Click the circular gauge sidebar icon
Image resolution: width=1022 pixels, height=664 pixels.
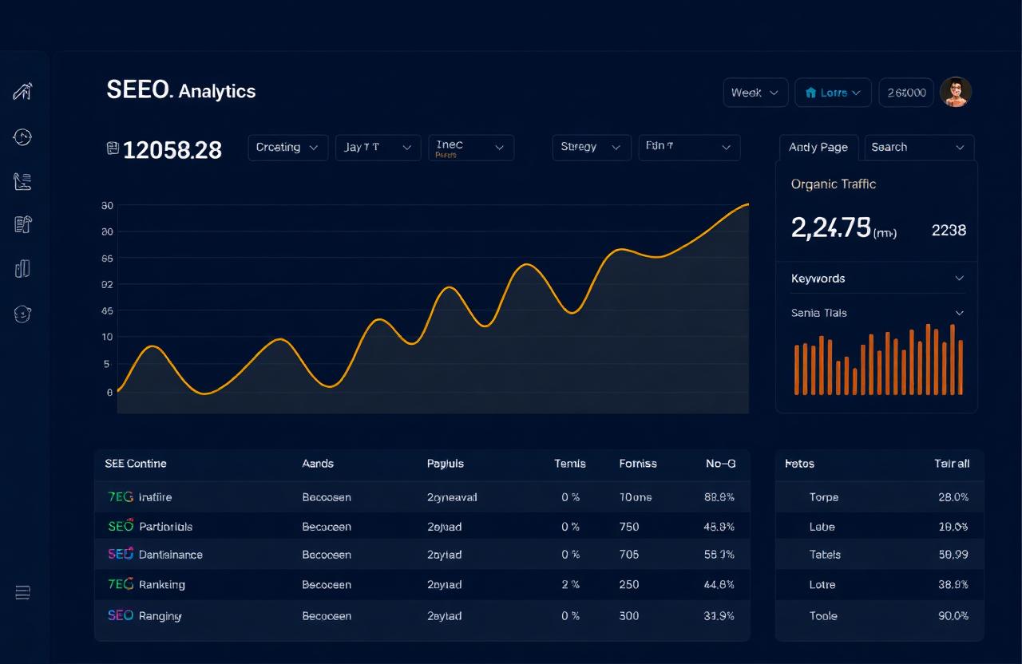pyautogui.click(x=22, y=136)
